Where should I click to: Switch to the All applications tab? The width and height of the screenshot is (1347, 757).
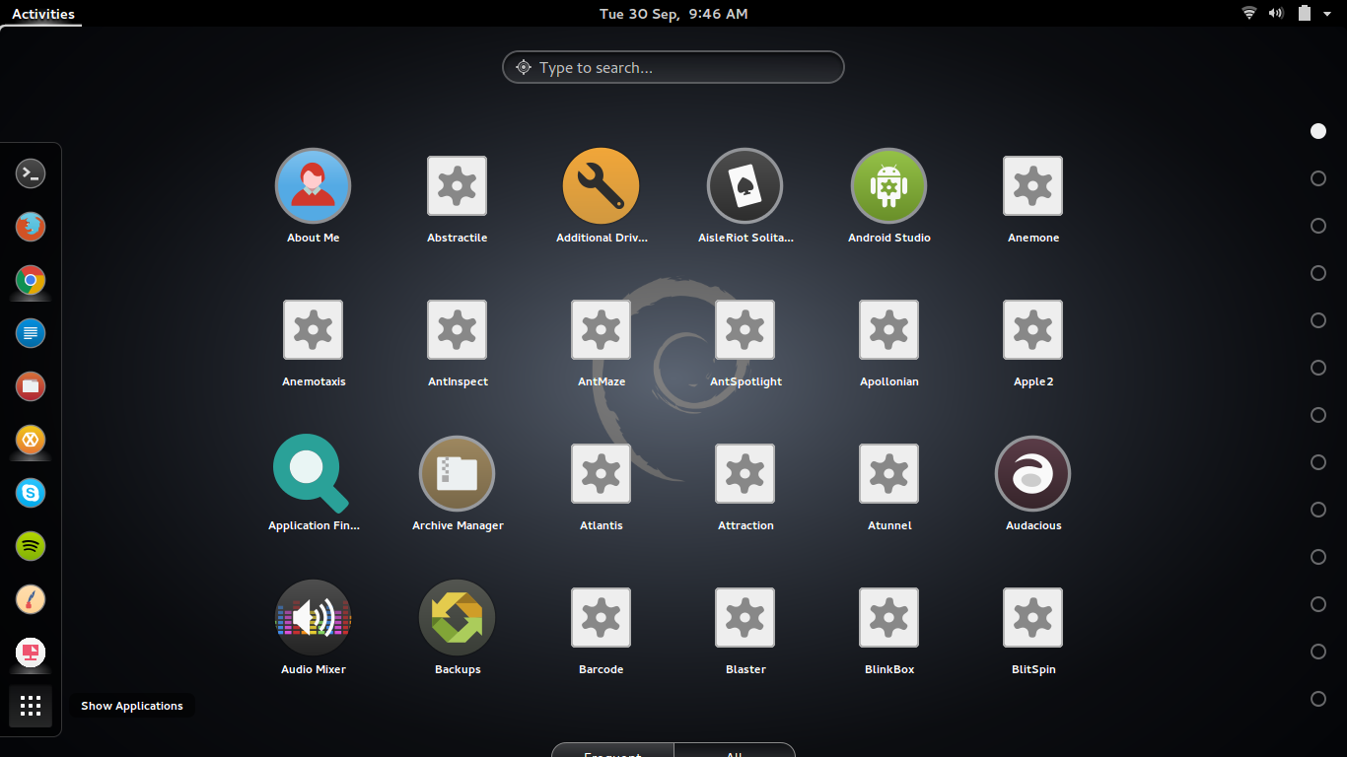point(734,751)
